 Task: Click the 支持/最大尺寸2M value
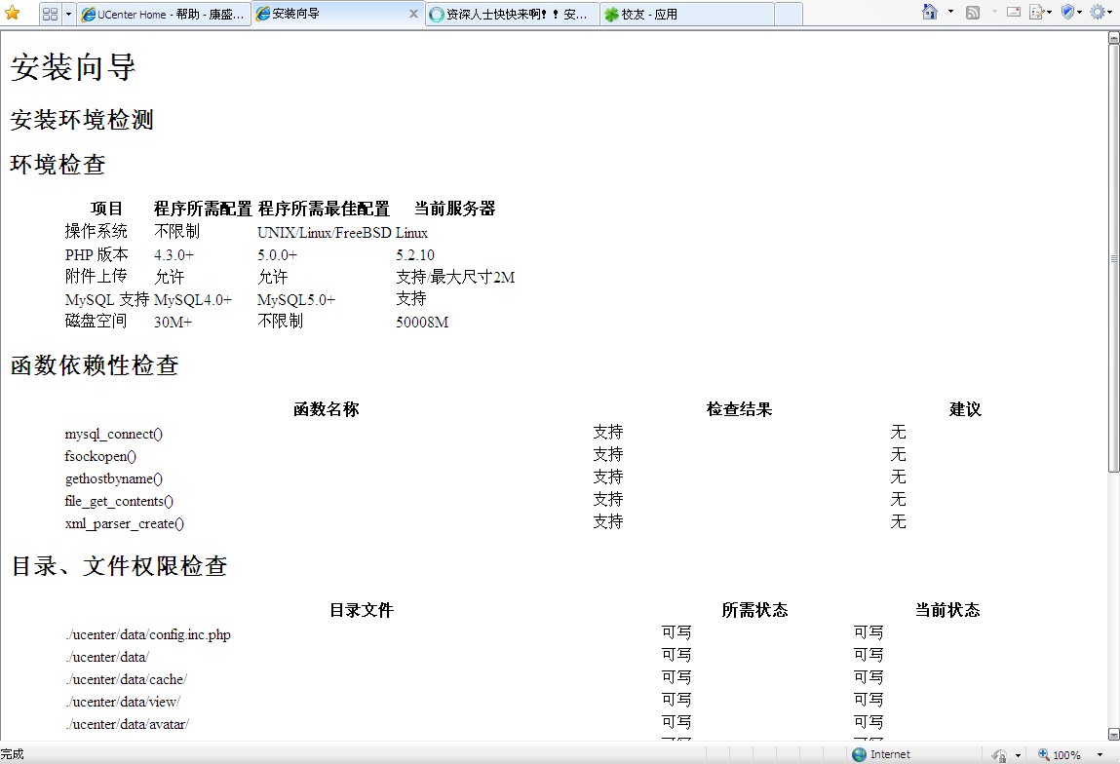click(x=456, y=277)
